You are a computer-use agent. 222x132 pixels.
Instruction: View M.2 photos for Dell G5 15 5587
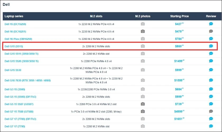tap(143, 104)
